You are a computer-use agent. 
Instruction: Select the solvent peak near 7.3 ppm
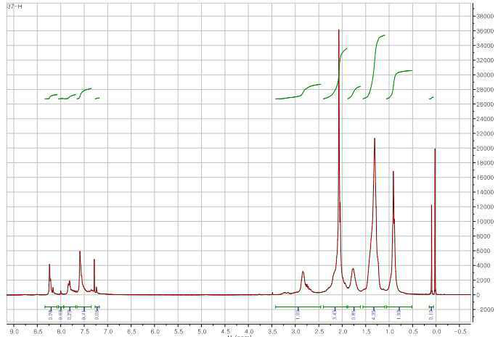(x=94, y=260)
